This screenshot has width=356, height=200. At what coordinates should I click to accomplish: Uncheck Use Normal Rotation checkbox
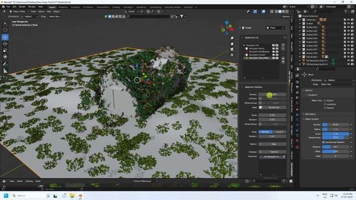[x=323, y=142]
